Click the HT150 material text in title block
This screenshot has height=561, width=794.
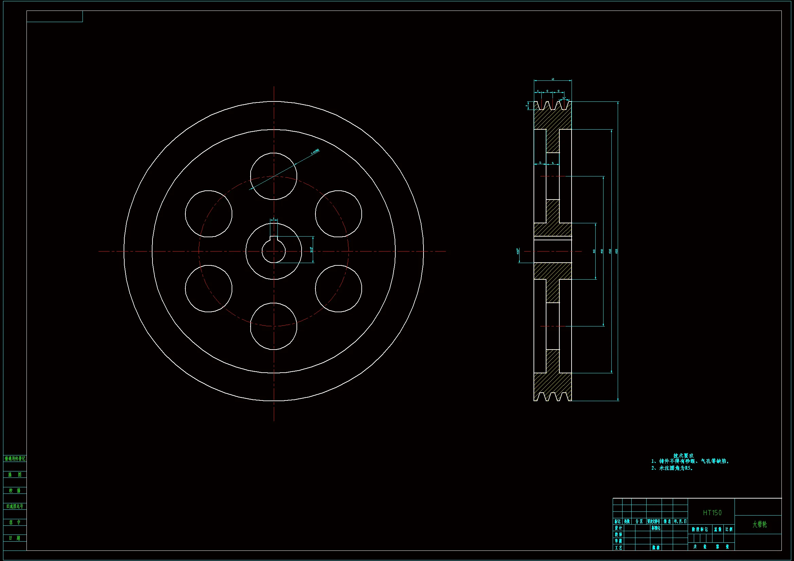(712, 512)
